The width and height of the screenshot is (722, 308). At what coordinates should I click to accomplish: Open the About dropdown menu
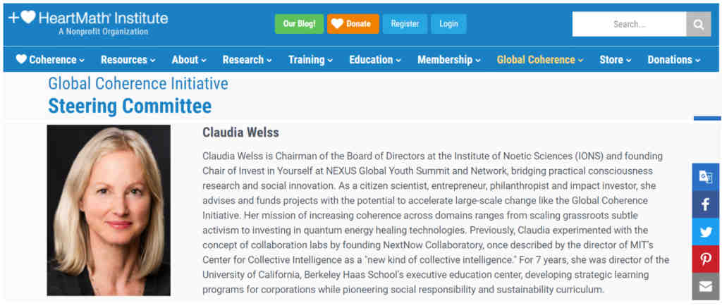[x=189, y=60]
